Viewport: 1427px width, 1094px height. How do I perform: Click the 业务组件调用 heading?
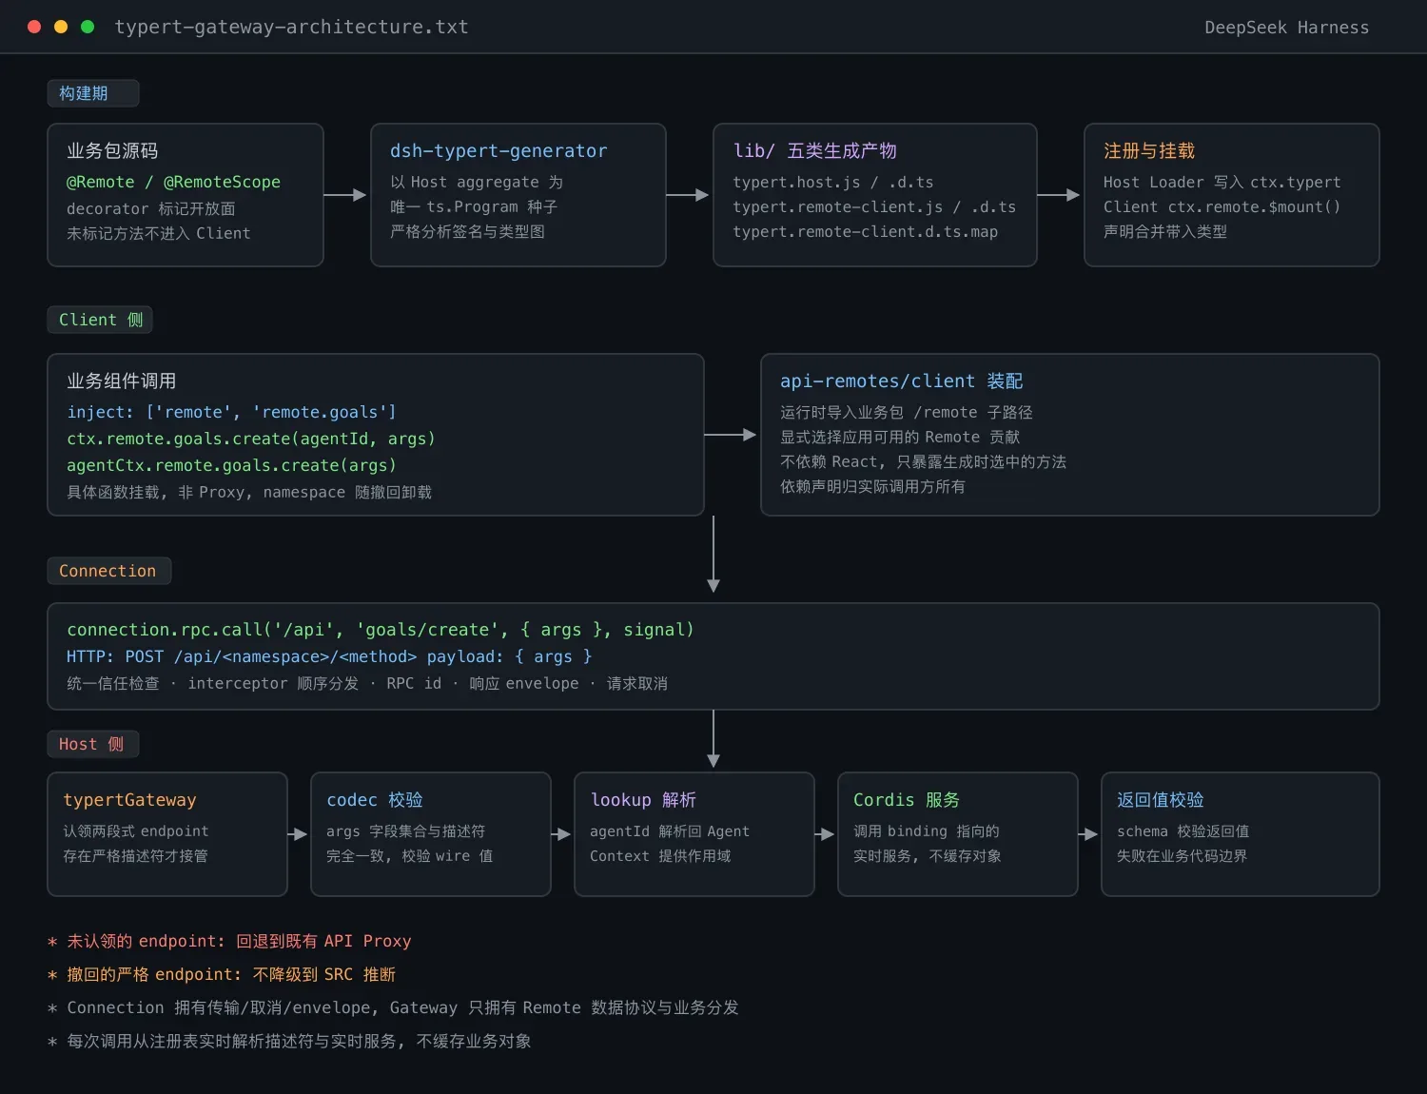point(121,381)
